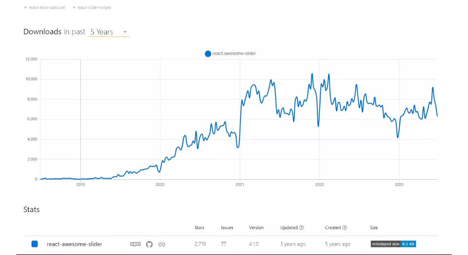Click the 8,000 y-axis label
This screenshot has height=255, width=468.
32,99
